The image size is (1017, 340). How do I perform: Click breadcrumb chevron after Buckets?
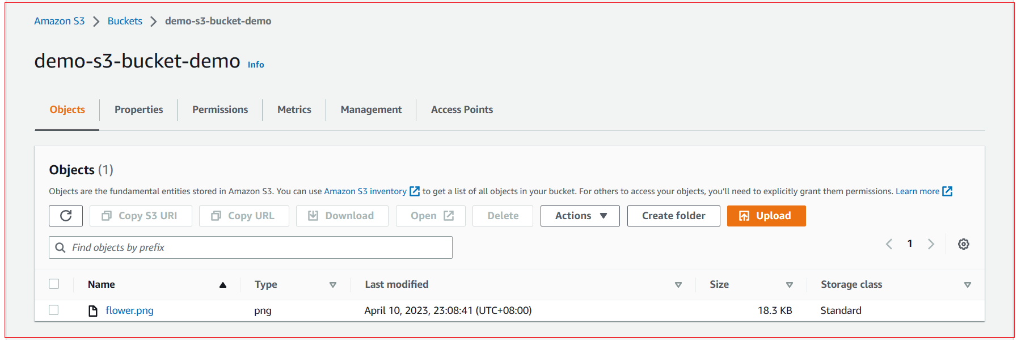tap(153, 22)
